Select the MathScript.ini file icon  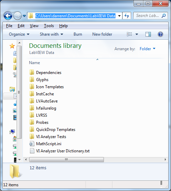coord(32,144)
